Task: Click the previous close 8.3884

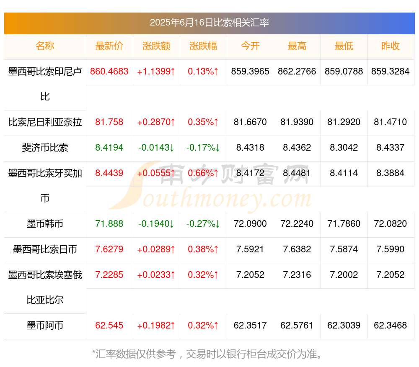Action: 391,173
